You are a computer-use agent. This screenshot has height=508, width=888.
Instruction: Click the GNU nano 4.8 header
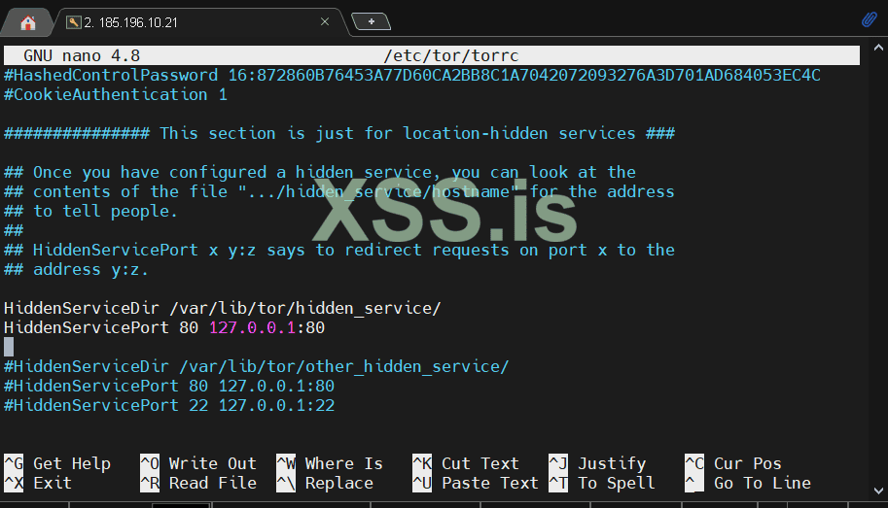(82, 55)
